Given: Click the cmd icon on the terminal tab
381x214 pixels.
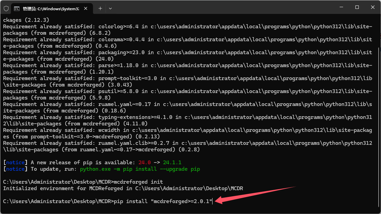Looking at the screenshot, I should 16,9.
